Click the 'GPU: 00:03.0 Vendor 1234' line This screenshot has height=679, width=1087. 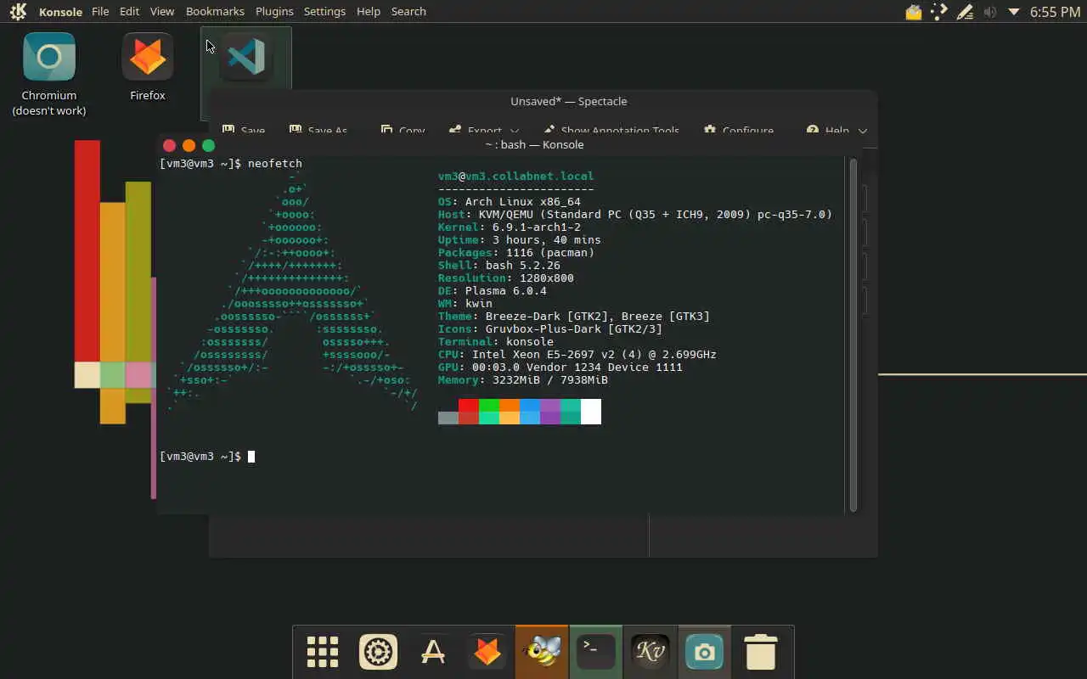pyautogui.click(x=560, y=367)
